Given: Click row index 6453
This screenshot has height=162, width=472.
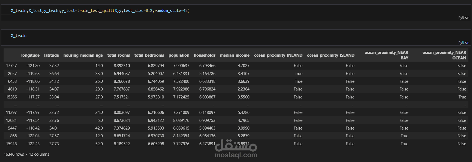Looking at the screenshot, I should [x=12, y=81].
